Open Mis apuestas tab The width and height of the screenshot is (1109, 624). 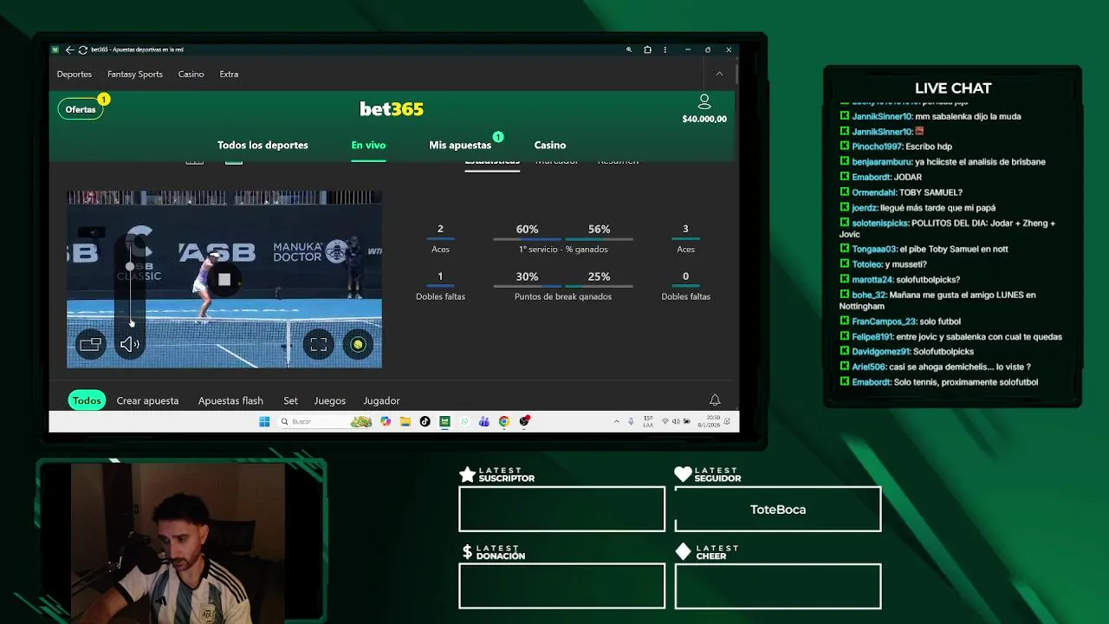460,145
